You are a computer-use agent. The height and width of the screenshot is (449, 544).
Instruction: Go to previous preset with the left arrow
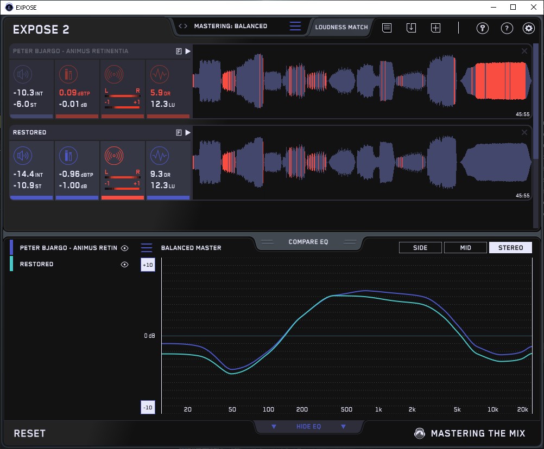coord(180,26)
